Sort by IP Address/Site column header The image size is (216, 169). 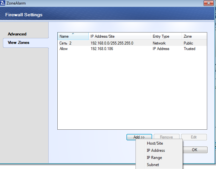click(x=120, y=36)
